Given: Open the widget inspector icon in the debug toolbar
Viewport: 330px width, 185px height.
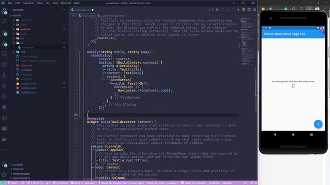Looking at the screenshot, I should 254,10.
